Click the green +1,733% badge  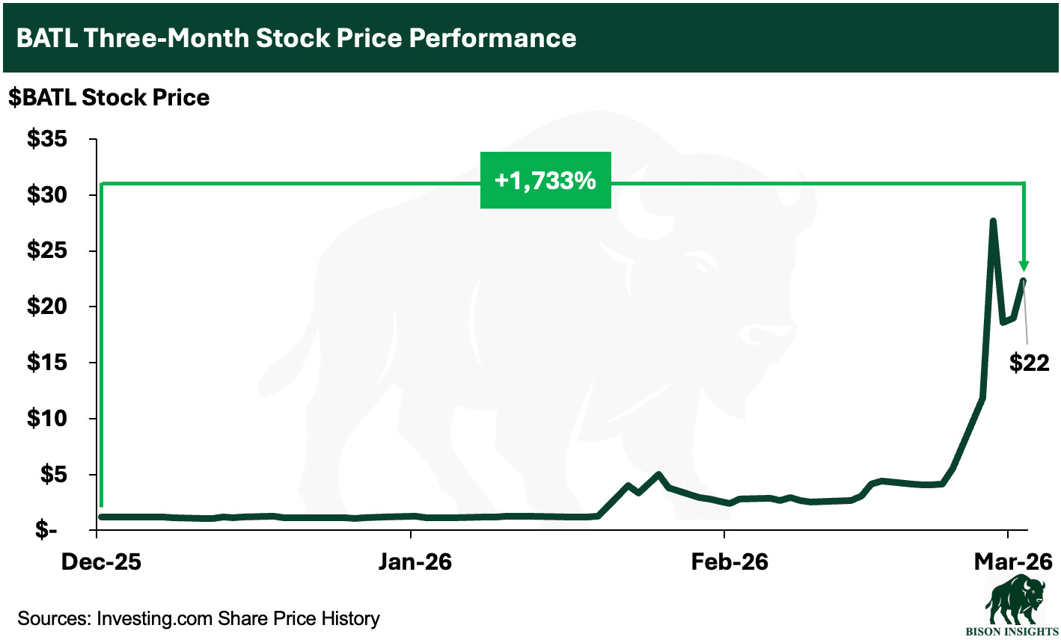pyautogui.click(x=545, y=180)
